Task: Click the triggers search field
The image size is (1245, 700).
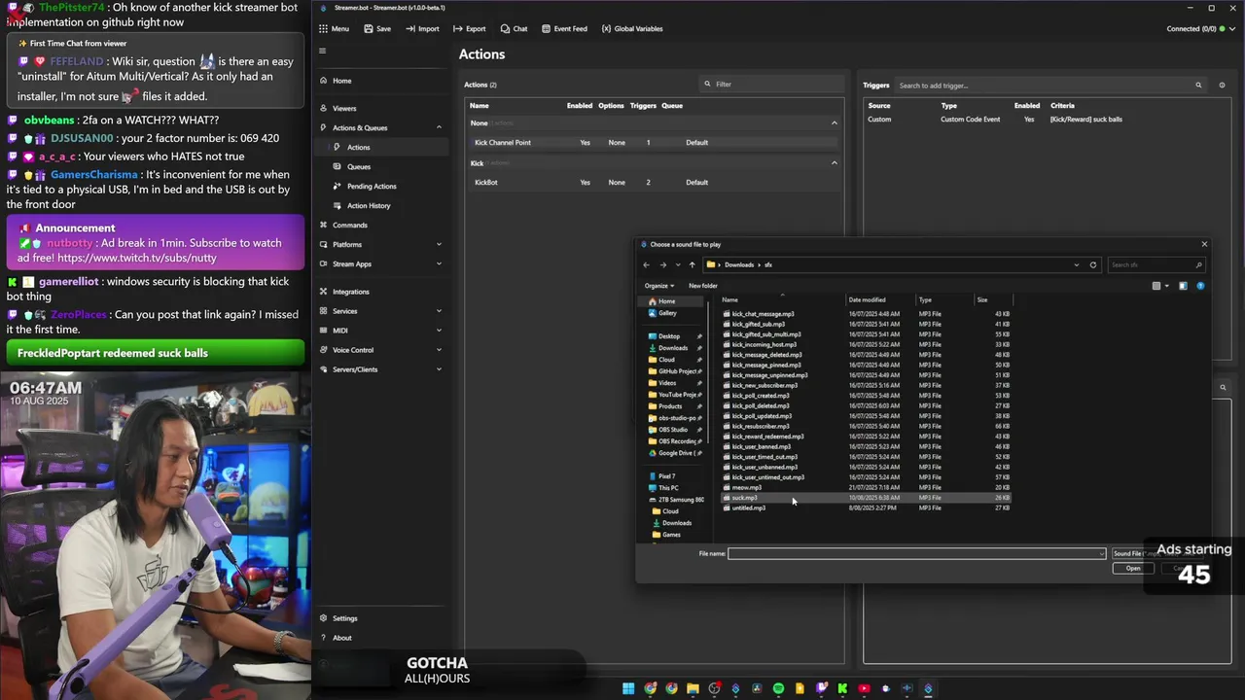Action: click(1046, 86)
